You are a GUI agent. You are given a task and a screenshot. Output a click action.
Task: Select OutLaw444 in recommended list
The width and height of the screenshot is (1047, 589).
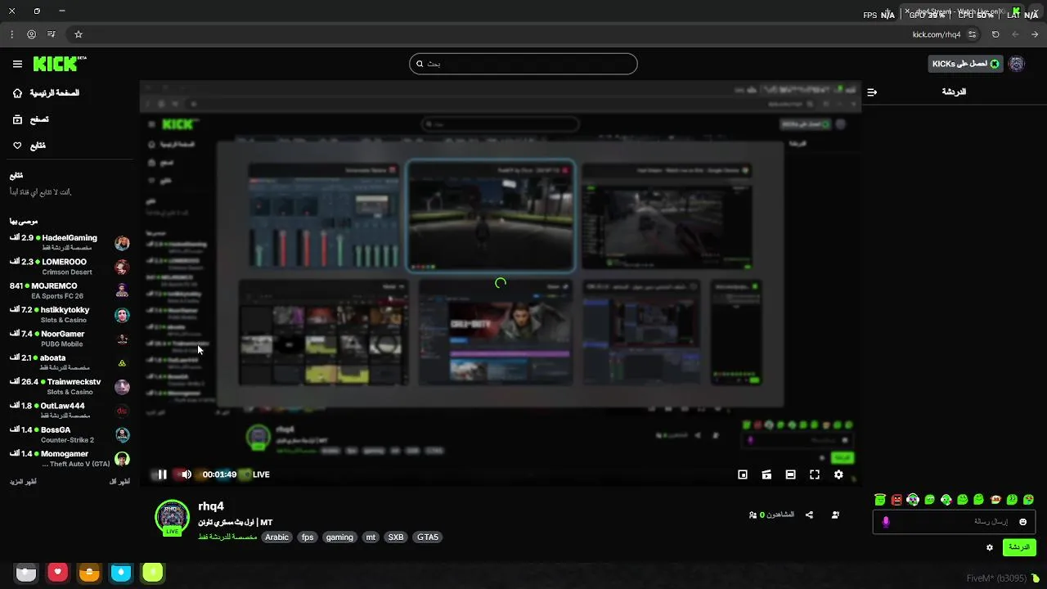coord(70,411)
